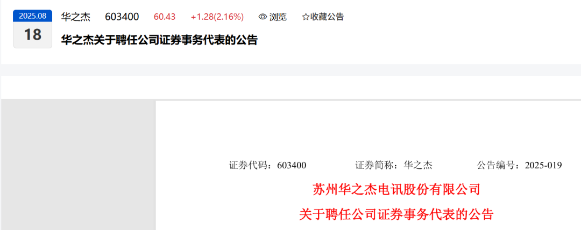581x230 pixels.
Task: Toggle the 收藏公告 favorite label
Action: [x=327, y=17]
